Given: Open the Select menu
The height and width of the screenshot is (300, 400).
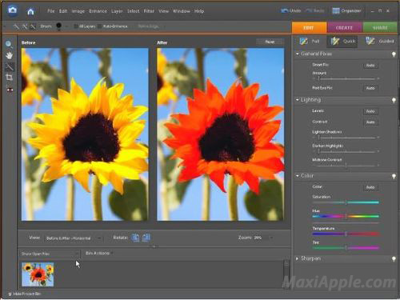Looking at the screenshot, I should point(133,11).
